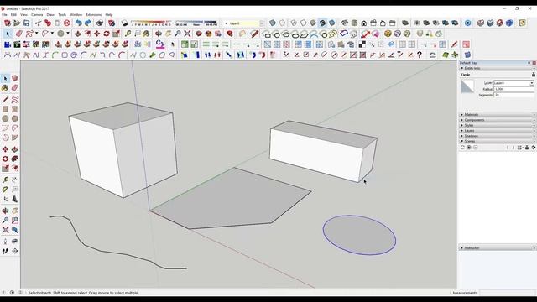
Task: Enable Shaded With Textures style
Action: click(x=322, y=23)
